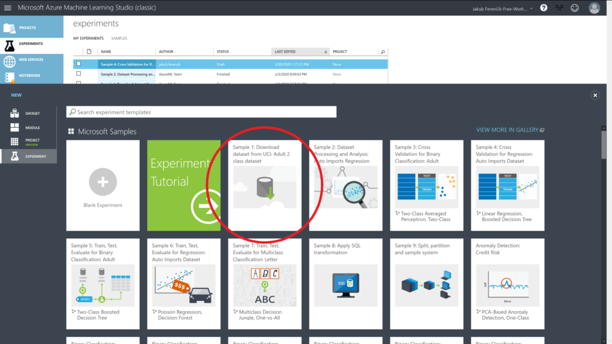
Task: Open the hamburger navigation menu
Action: click(x=8, y=8)
